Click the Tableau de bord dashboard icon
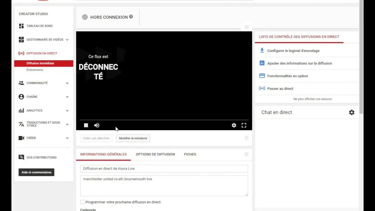Viewport: 375px width, 211px height. click(21, 26)
